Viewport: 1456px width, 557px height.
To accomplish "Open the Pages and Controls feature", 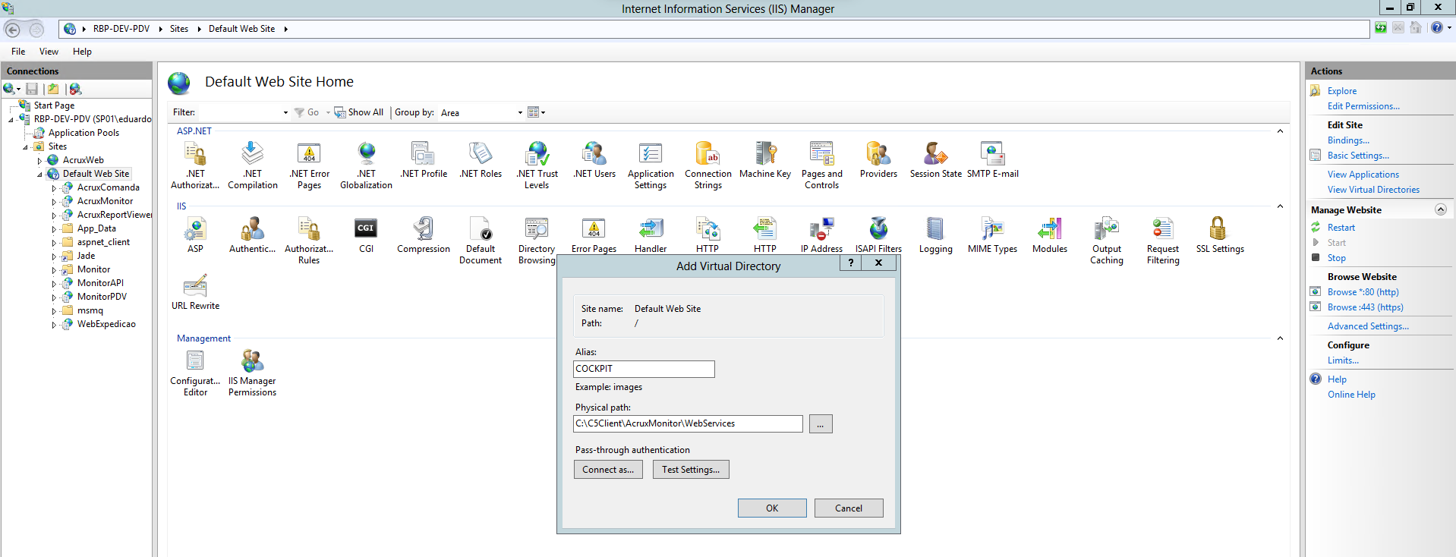I will click(822, 165).
